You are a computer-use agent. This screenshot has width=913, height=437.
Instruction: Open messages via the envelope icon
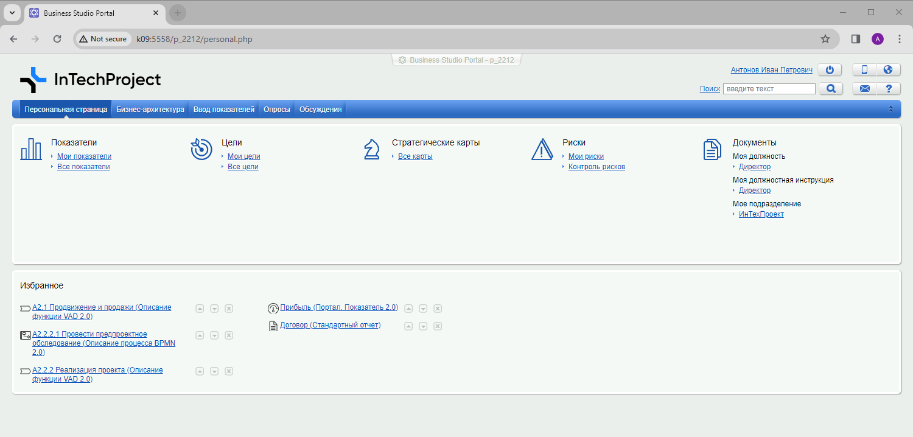click(x=864, y=89)
